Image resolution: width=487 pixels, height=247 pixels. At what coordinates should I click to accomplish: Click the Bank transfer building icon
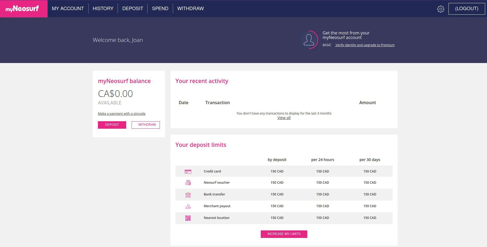tap(188, 195)
